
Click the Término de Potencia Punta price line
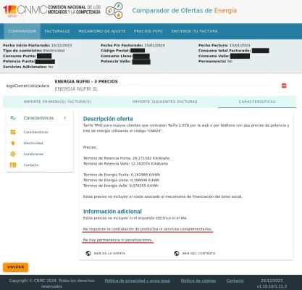[x=126, y=158]
